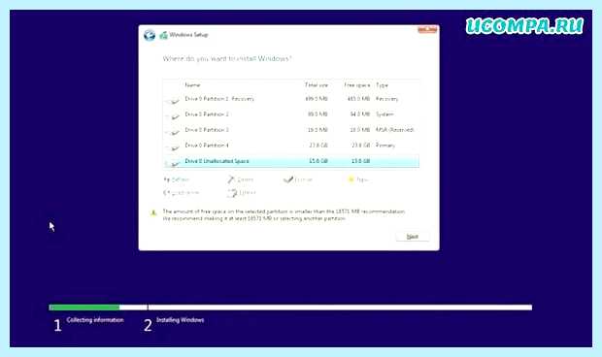The height and width of the screenshot is (357, 602).
Task: Click the Next button
Action: (x=413, y=237)
